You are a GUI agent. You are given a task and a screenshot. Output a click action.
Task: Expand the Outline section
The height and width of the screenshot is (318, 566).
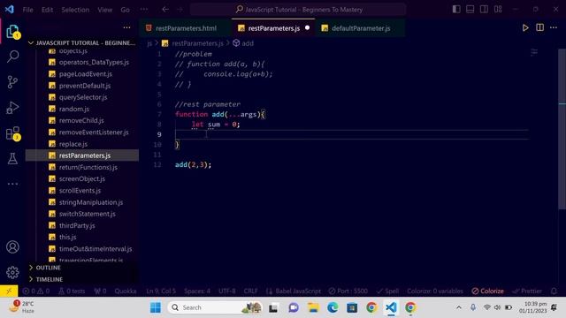[82, 268]
